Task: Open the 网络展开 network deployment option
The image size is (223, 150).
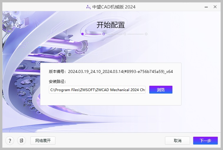Action: 43,141
